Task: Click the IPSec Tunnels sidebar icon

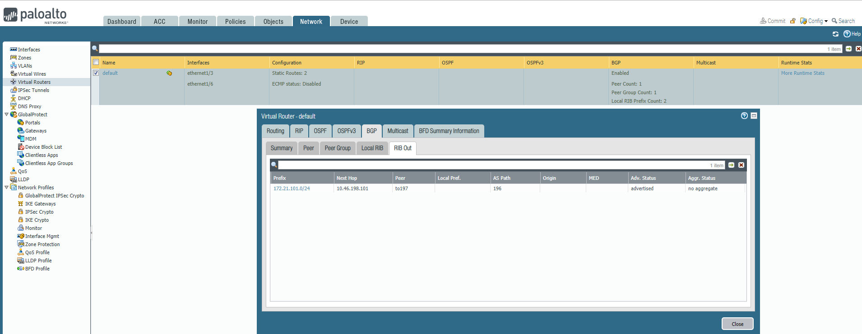Action: pos(14,90)
